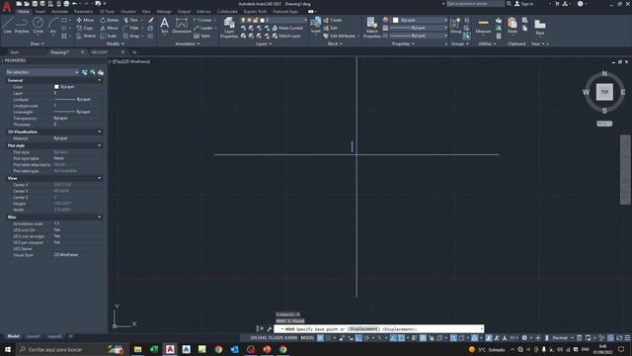This screenshot has height=356, width=632.
Task: Click the Sign In button
Action: (x=524, y=4)
